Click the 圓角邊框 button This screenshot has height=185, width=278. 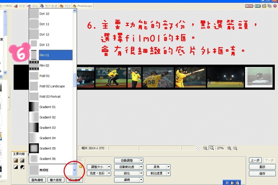(x=37, y=180)
